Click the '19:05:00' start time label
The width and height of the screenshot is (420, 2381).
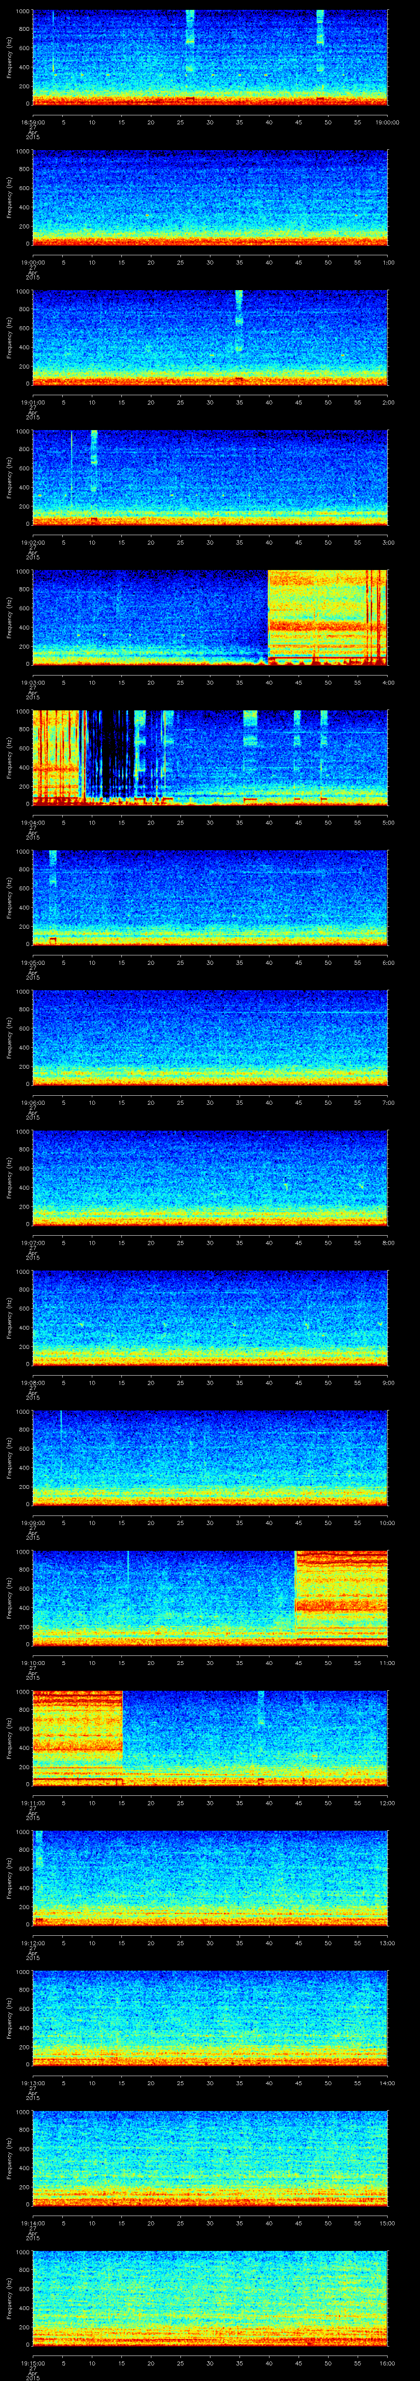pyautogui.click(x=32, y=962)
